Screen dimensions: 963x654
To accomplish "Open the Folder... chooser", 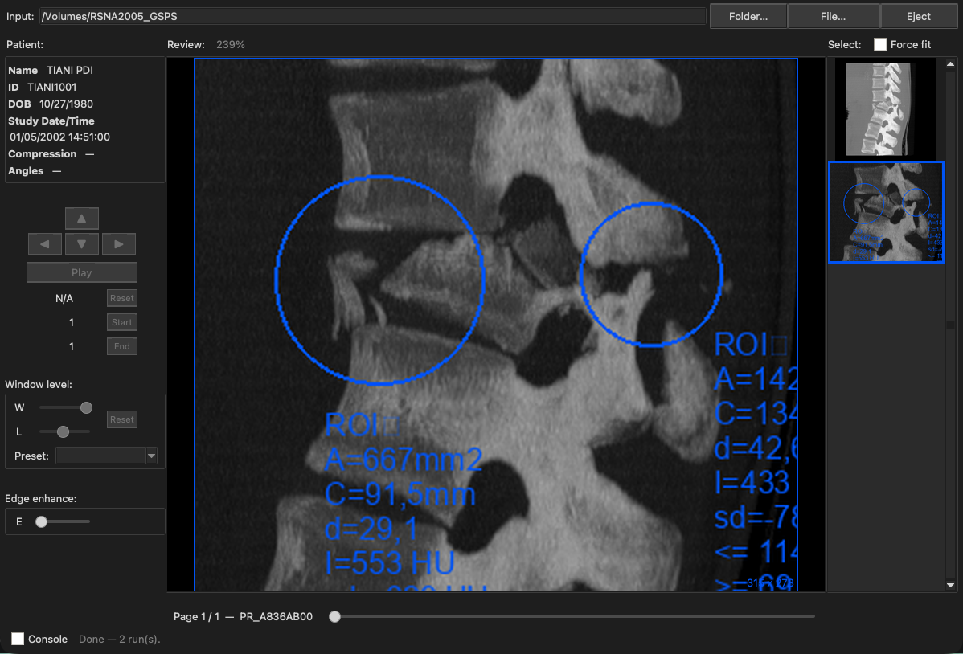I will tap(748, 17).
